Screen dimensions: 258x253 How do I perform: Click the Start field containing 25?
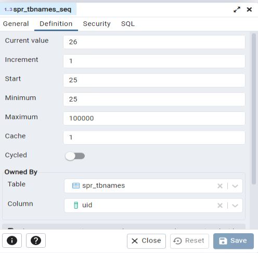click(154, 80)
